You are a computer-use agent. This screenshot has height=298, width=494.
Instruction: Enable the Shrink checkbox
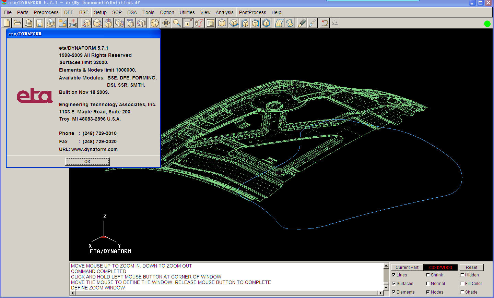tap(428, 275)
